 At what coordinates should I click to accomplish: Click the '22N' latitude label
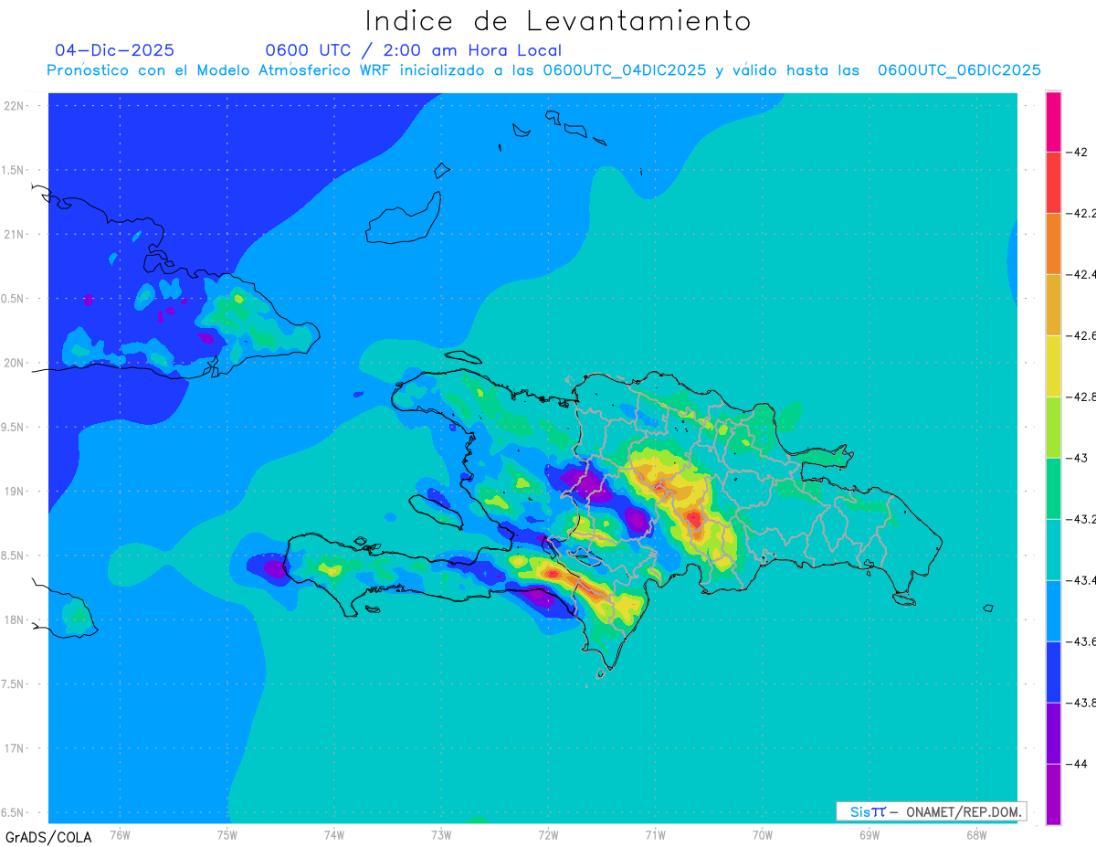pos(14,105)
